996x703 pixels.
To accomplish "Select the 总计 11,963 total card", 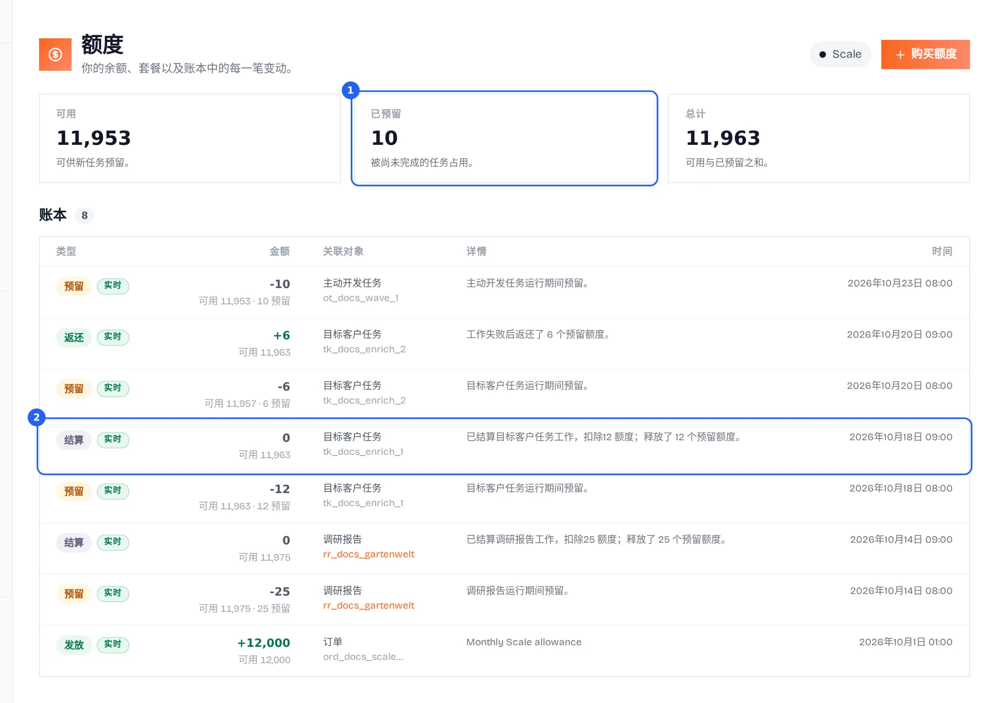I will tap(818, 138).
